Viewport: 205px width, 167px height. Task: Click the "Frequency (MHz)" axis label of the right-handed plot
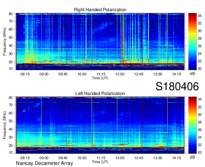tap(5, 41)
